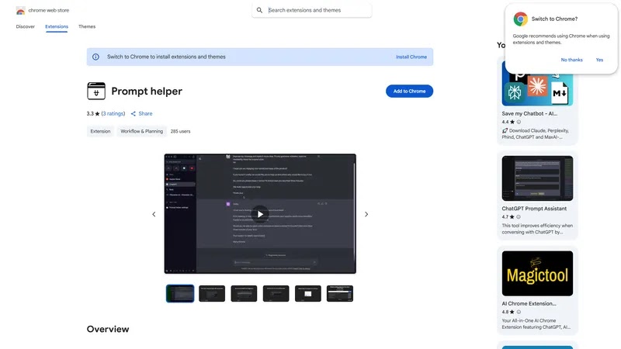Select the fourth carousel thumbnail

(276, 294)
